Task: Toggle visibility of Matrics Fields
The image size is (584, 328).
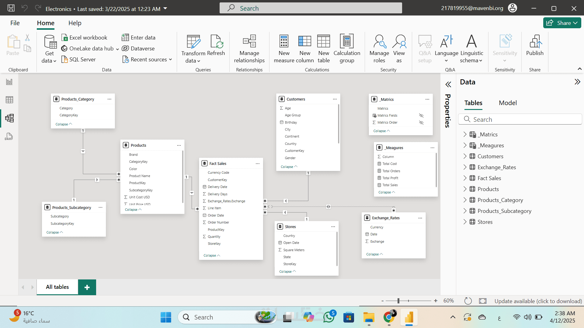Action: [x=421, y=115]
